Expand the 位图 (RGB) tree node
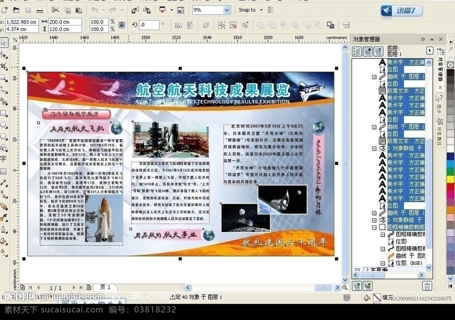This screenshot has width=455, height=320. pos(383,263)
